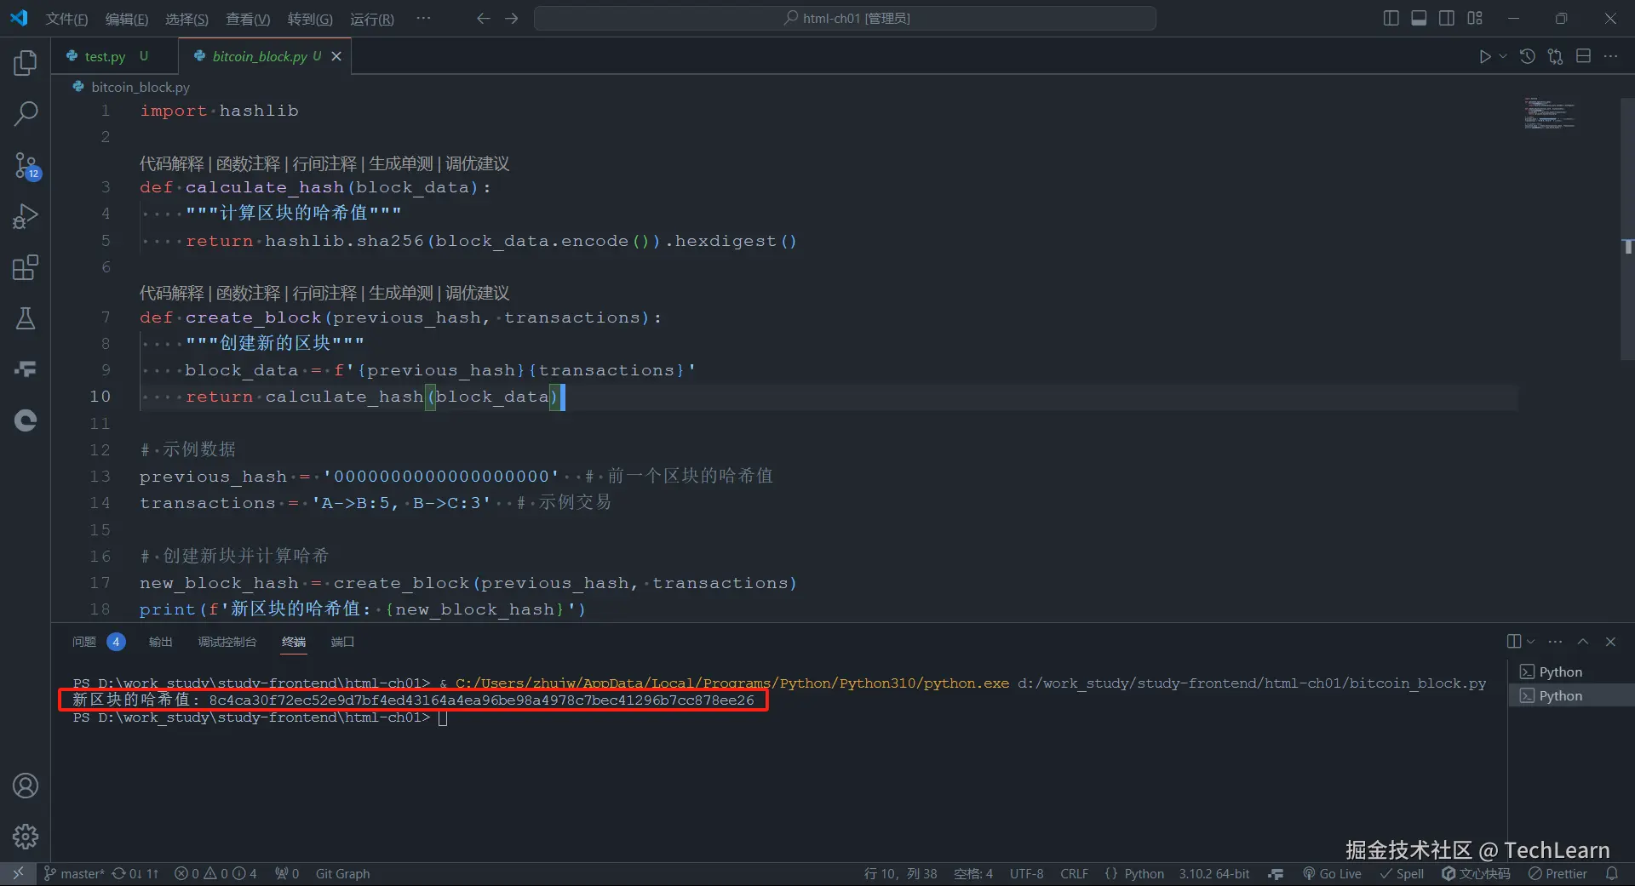Select the 3.10.2 64-bit Python interpreter
1635x886 pixels.
pyautogui.click(x=1214, y=873)
